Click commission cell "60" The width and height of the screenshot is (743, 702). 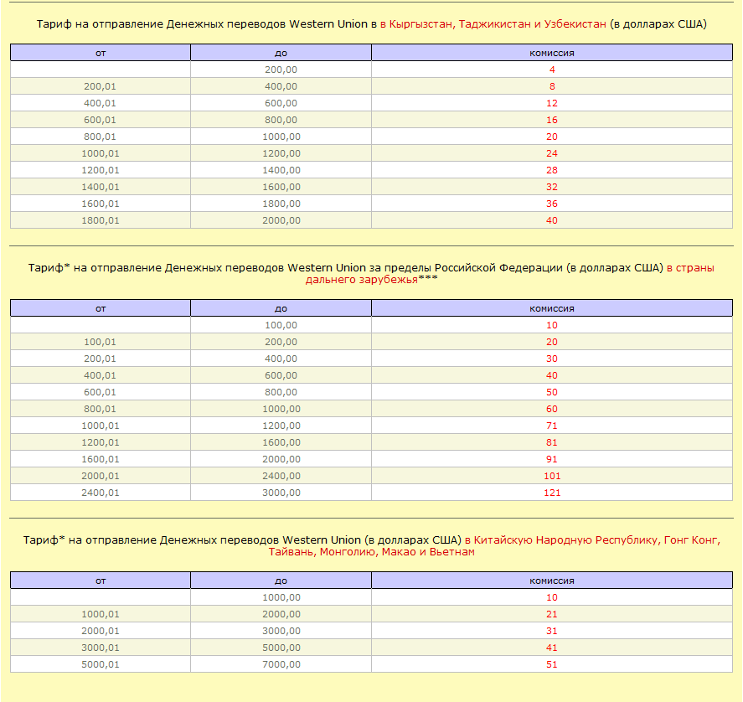(552, 409)
